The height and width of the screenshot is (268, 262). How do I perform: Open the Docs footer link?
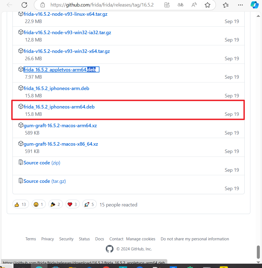[x=100, y=239]
